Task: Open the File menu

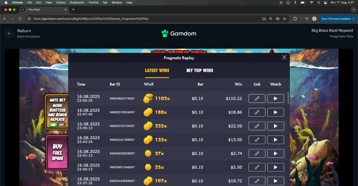Action: [x=30, y=2]
